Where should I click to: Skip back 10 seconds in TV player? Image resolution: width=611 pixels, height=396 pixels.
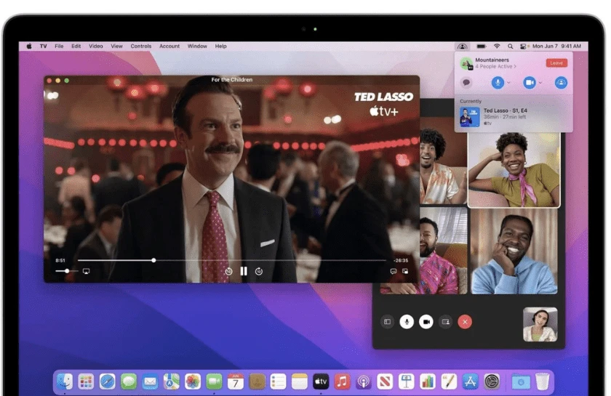pos(228,272)
